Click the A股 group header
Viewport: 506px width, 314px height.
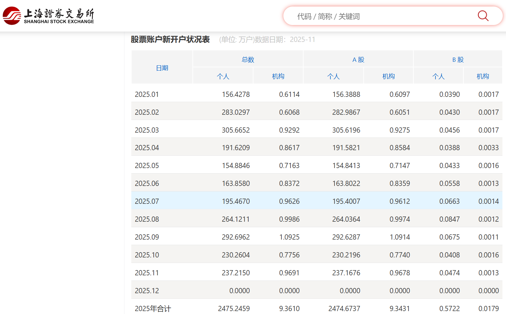tap(358, 59)
